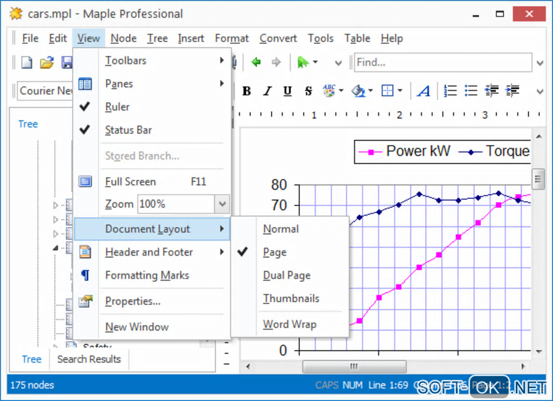Toggle Word Wrap option
The height and width of the screenshot is (401, 553).
(x=290, y=324)
